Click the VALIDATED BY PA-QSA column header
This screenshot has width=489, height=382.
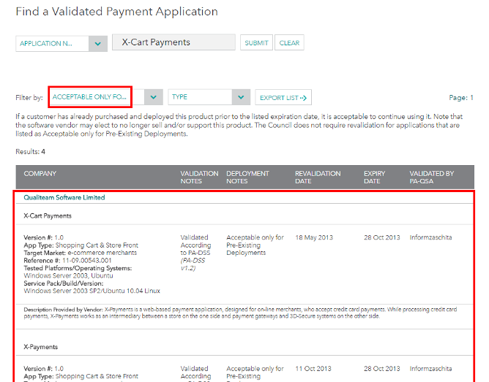point(432,177)
